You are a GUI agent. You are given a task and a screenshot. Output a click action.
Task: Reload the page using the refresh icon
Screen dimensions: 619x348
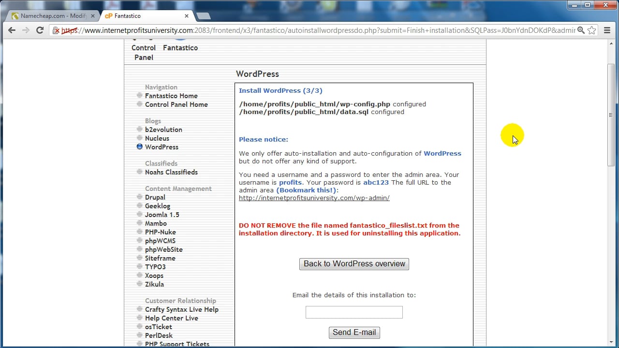pos(40,30)
